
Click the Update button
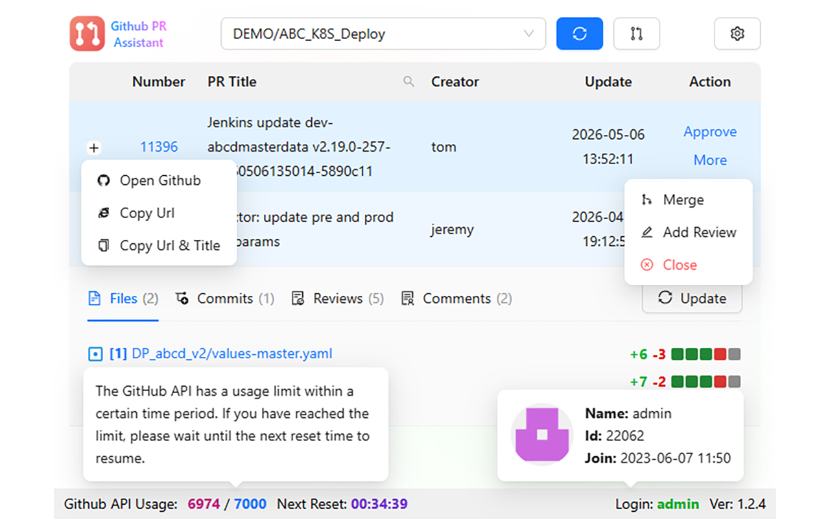click(692, 298)
